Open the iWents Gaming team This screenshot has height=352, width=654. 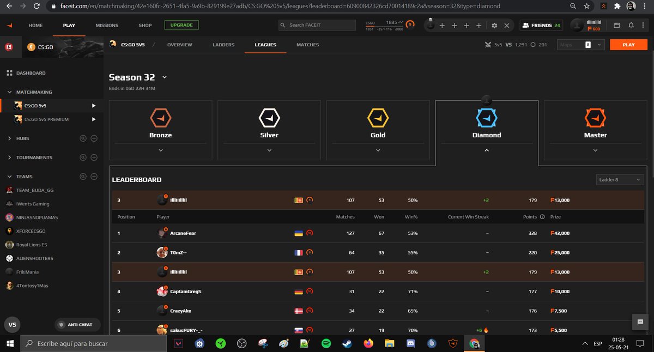[x=33, y=204]
